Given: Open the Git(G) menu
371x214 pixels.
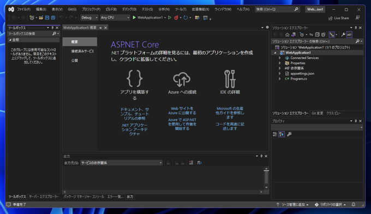Looking at the screenshot, I should 72,9.
